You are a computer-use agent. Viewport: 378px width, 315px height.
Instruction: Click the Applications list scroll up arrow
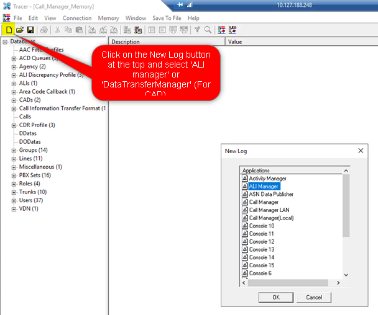[346, 171]
